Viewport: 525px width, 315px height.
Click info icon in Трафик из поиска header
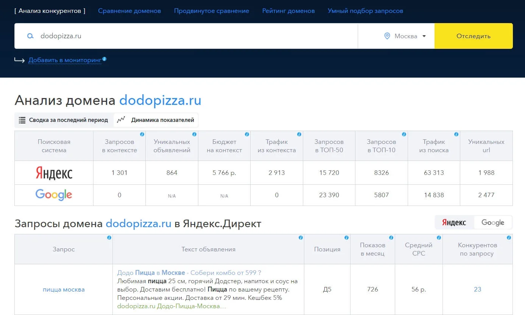click(x=456, y=134)
